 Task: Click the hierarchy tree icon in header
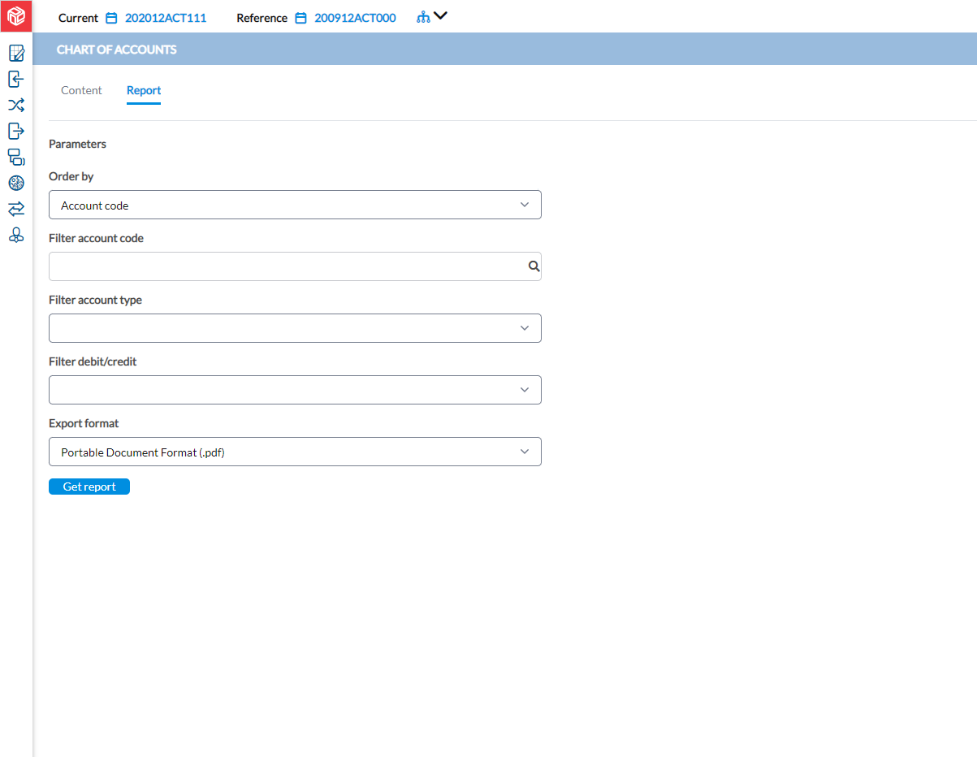click(423, 17)
